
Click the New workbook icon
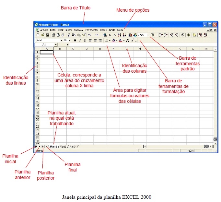point(38,35)
